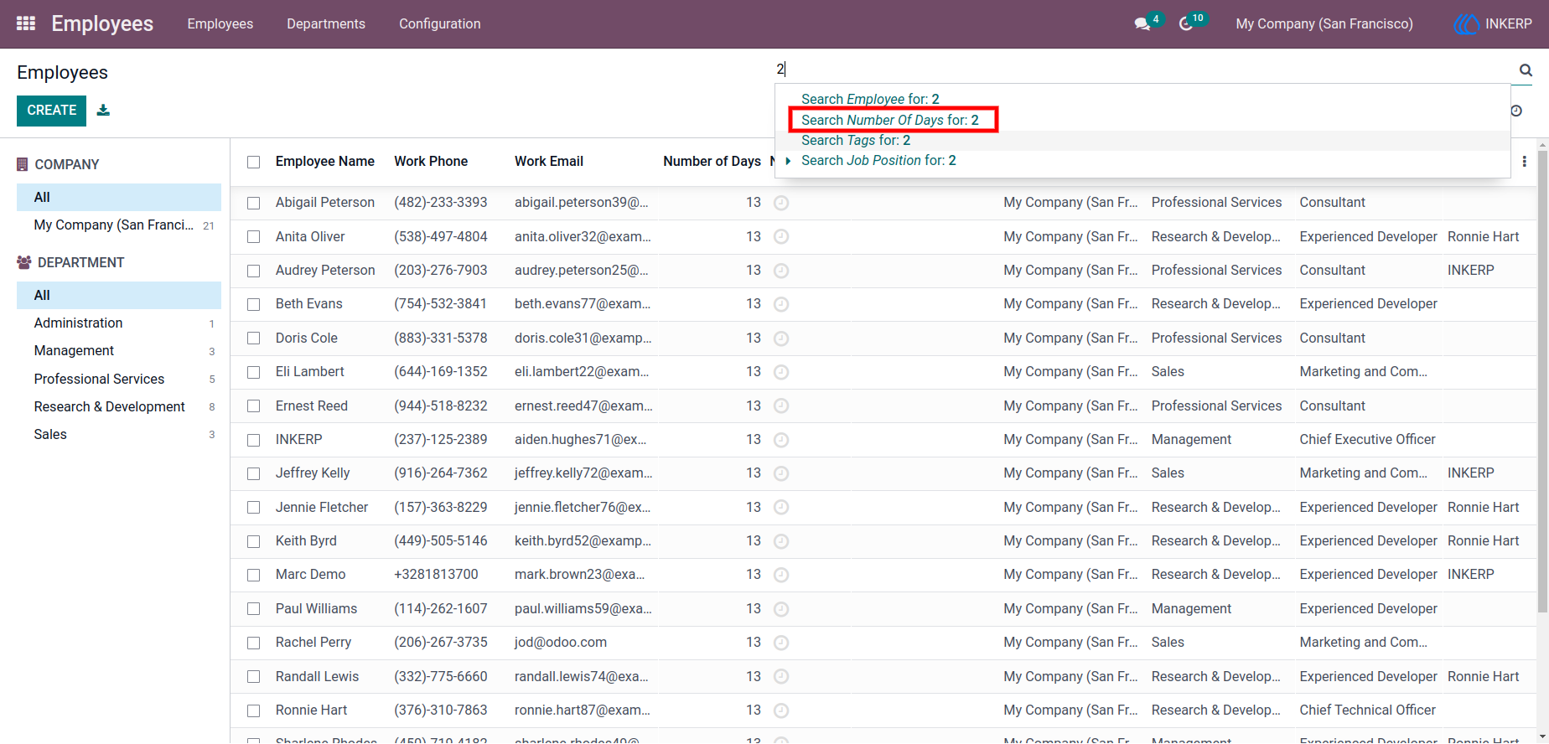This screenshot has height=744, width=1549.
Task: Filter by My Company (San Franci... company
Action: [x=119, y=225]
